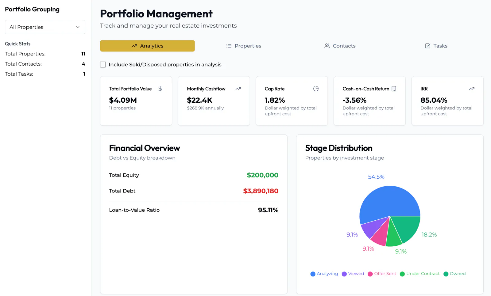491x296 pixels.
Task: Click the trend arrow icon on Monthly Cashflow
Action: [x=238, y=89]
